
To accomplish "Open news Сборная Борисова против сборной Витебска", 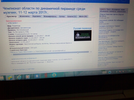I will pyautogui.click(x=112, y=15).
